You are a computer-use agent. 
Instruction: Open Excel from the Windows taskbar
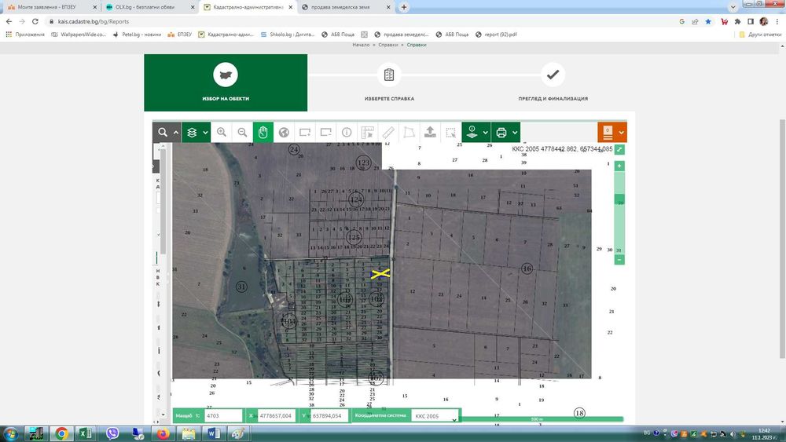click(x=86, y=433)
